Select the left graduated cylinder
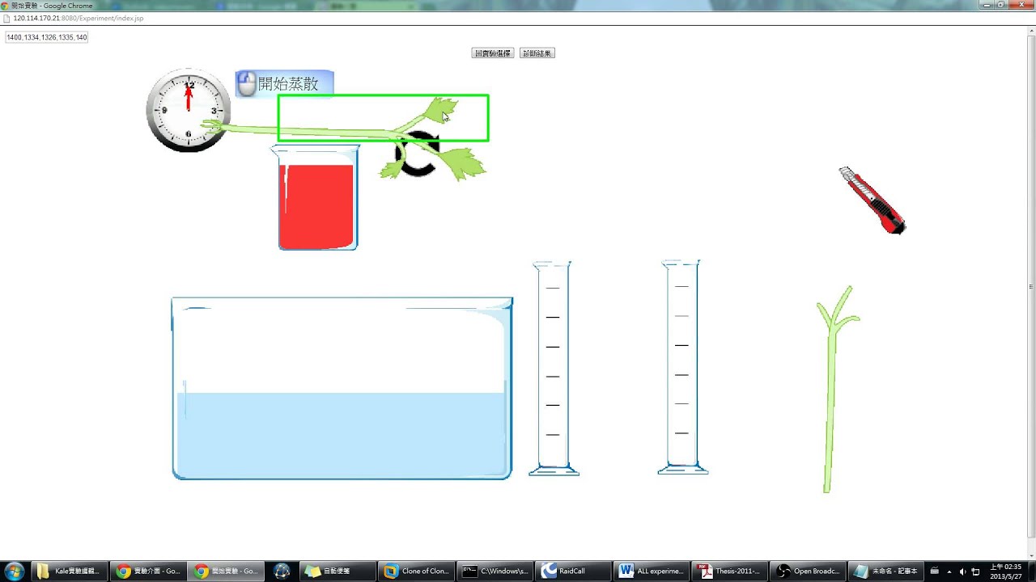 click(x=554, y=368)
